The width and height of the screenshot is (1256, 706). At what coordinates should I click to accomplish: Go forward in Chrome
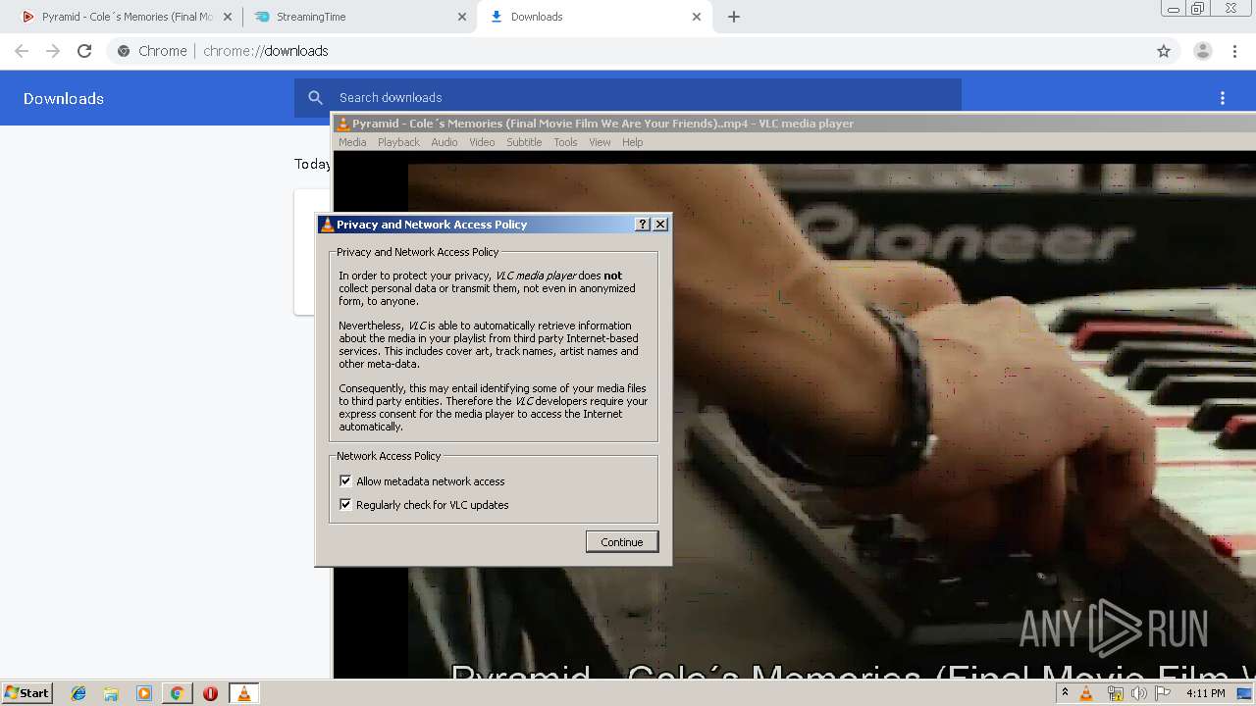click(53, 51)
